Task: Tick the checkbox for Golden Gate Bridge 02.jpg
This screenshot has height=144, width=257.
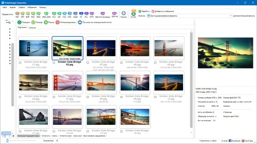Action: click(x=54, y=63)
